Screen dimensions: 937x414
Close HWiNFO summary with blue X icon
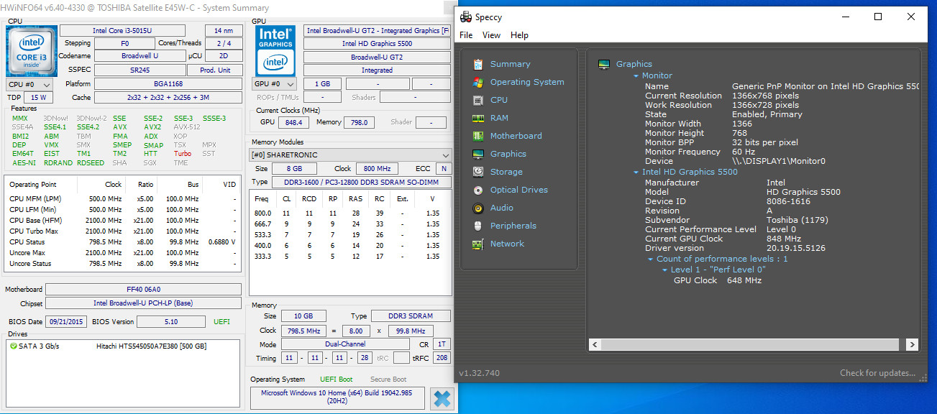pos(442,397)
